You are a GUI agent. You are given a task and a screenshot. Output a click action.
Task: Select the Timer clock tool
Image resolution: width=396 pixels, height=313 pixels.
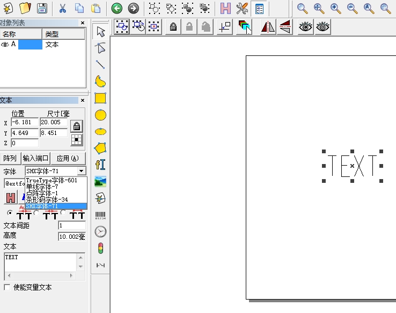[100, 232]
